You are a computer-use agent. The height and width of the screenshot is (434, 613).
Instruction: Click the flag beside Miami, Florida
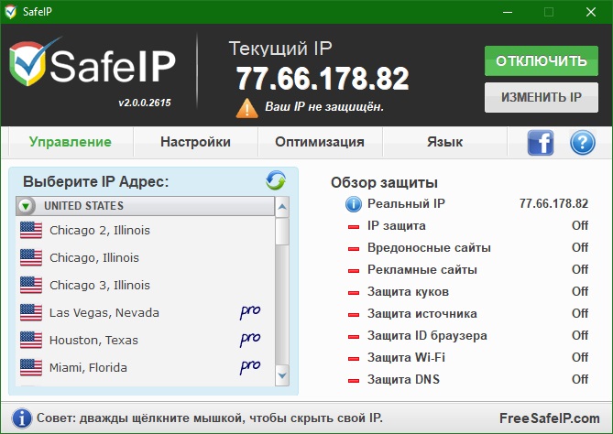(x=31, y=367)
